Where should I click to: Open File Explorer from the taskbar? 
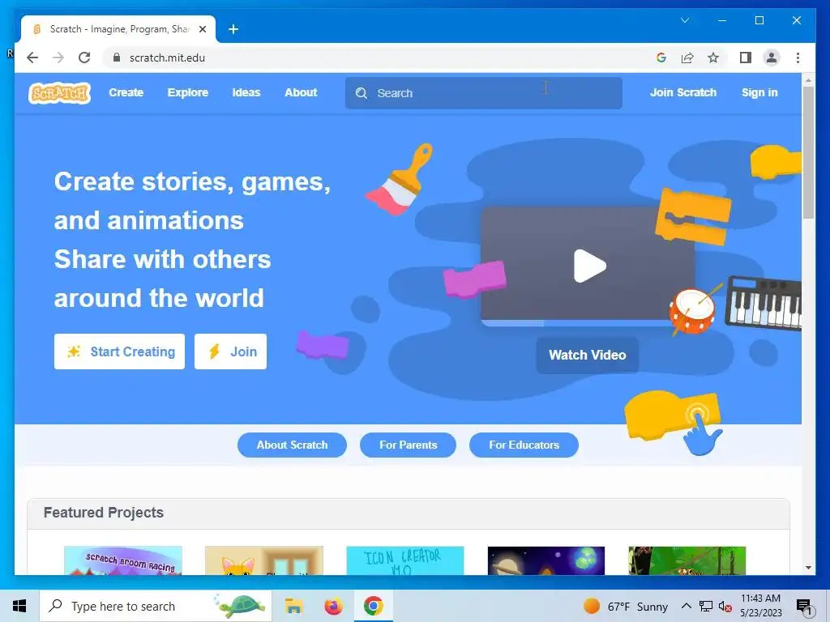293,606
